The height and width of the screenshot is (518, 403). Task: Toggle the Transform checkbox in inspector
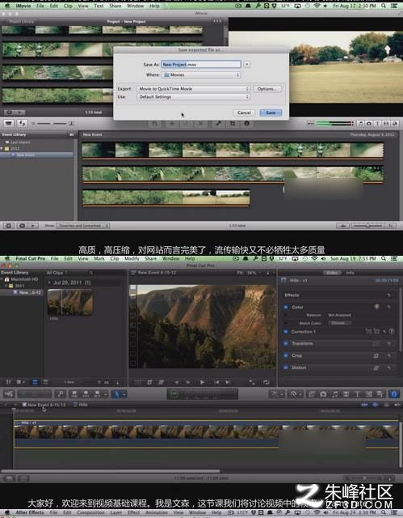tap(286, 343)
